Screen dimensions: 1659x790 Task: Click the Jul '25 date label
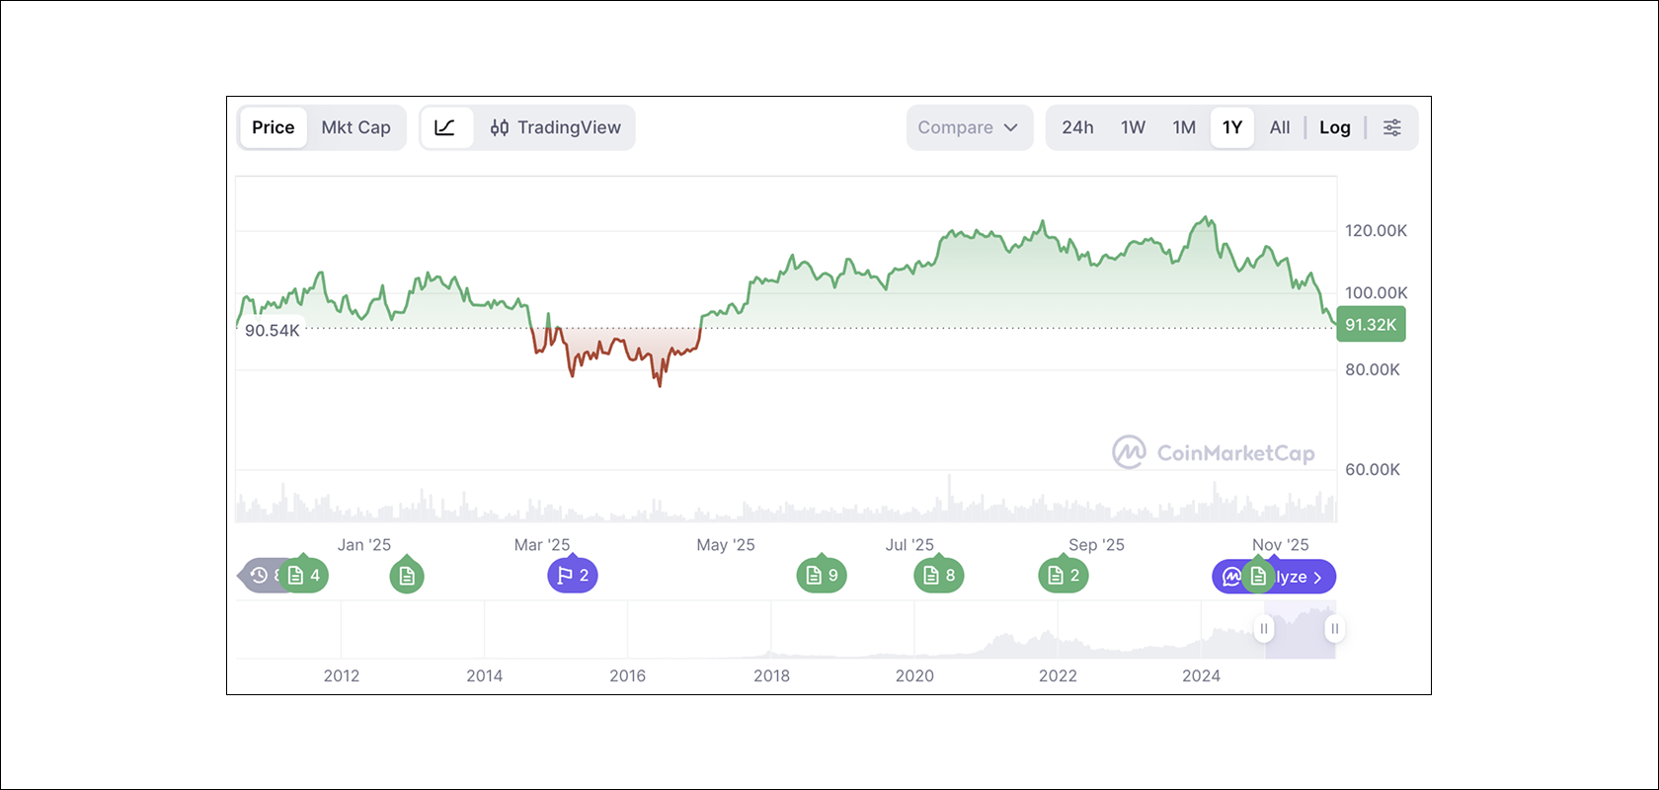coord(909,545)
